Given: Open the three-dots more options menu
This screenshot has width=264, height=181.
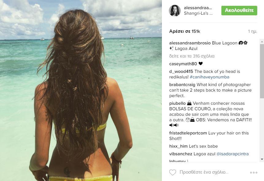Looking at the screenshot, I should coord(254,172).
